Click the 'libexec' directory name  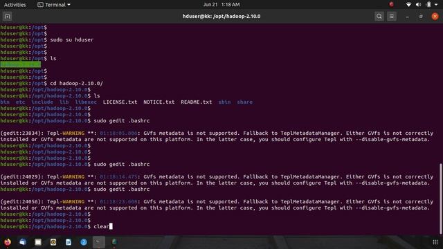click(86, 102)
